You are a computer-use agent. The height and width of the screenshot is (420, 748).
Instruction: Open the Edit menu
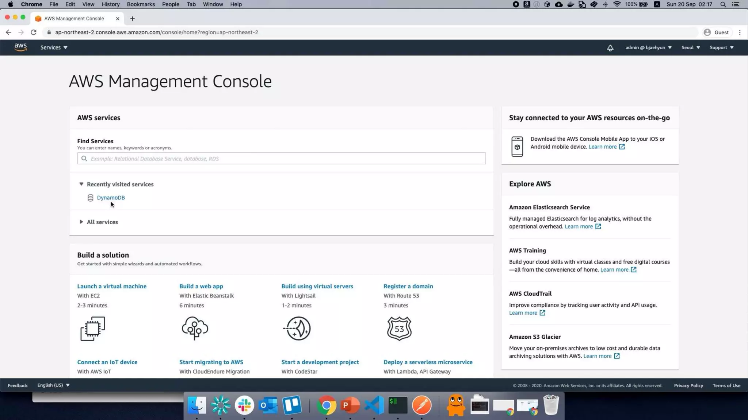tap(70, 4)
